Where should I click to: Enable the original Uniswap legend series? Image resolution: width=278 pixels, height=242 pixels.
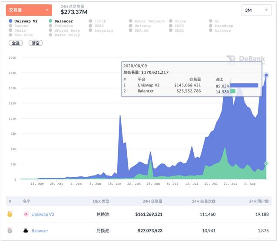(x=140, y=26)
